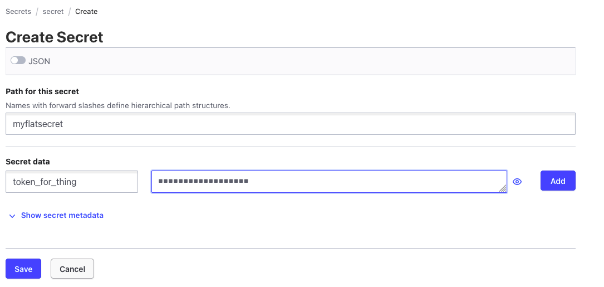Viewport: 604px width, 287px height.
Task: Reveal the masked secret value with eye icon
Action: pos(517,181)
